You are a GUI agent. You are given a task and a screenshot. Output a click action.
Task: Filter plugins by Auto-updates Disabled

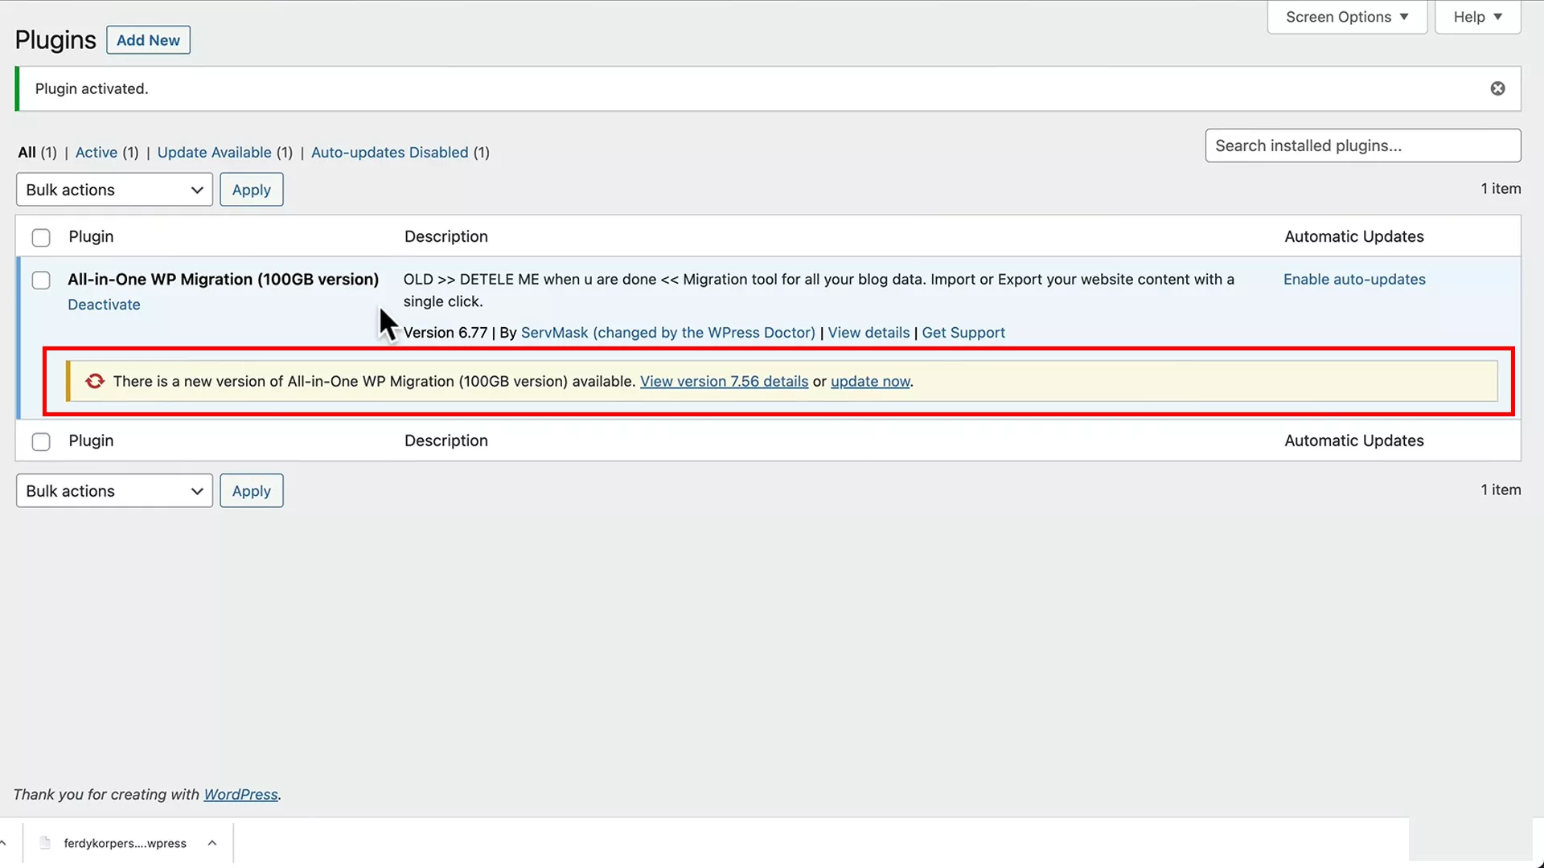tap(390, 152)
